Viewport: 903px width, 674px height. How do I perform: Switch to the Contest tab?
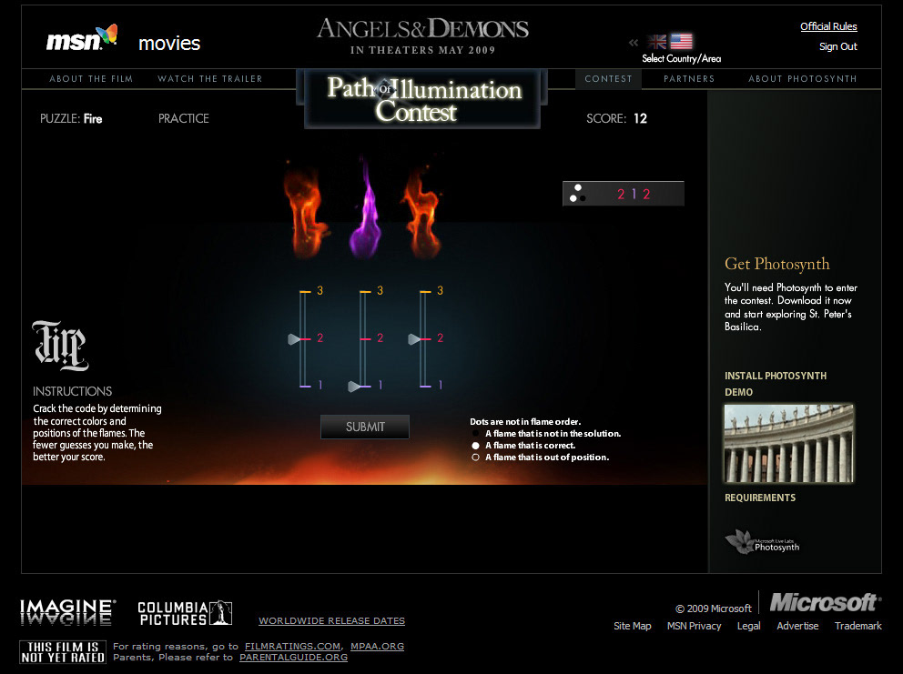pos(608,79)
